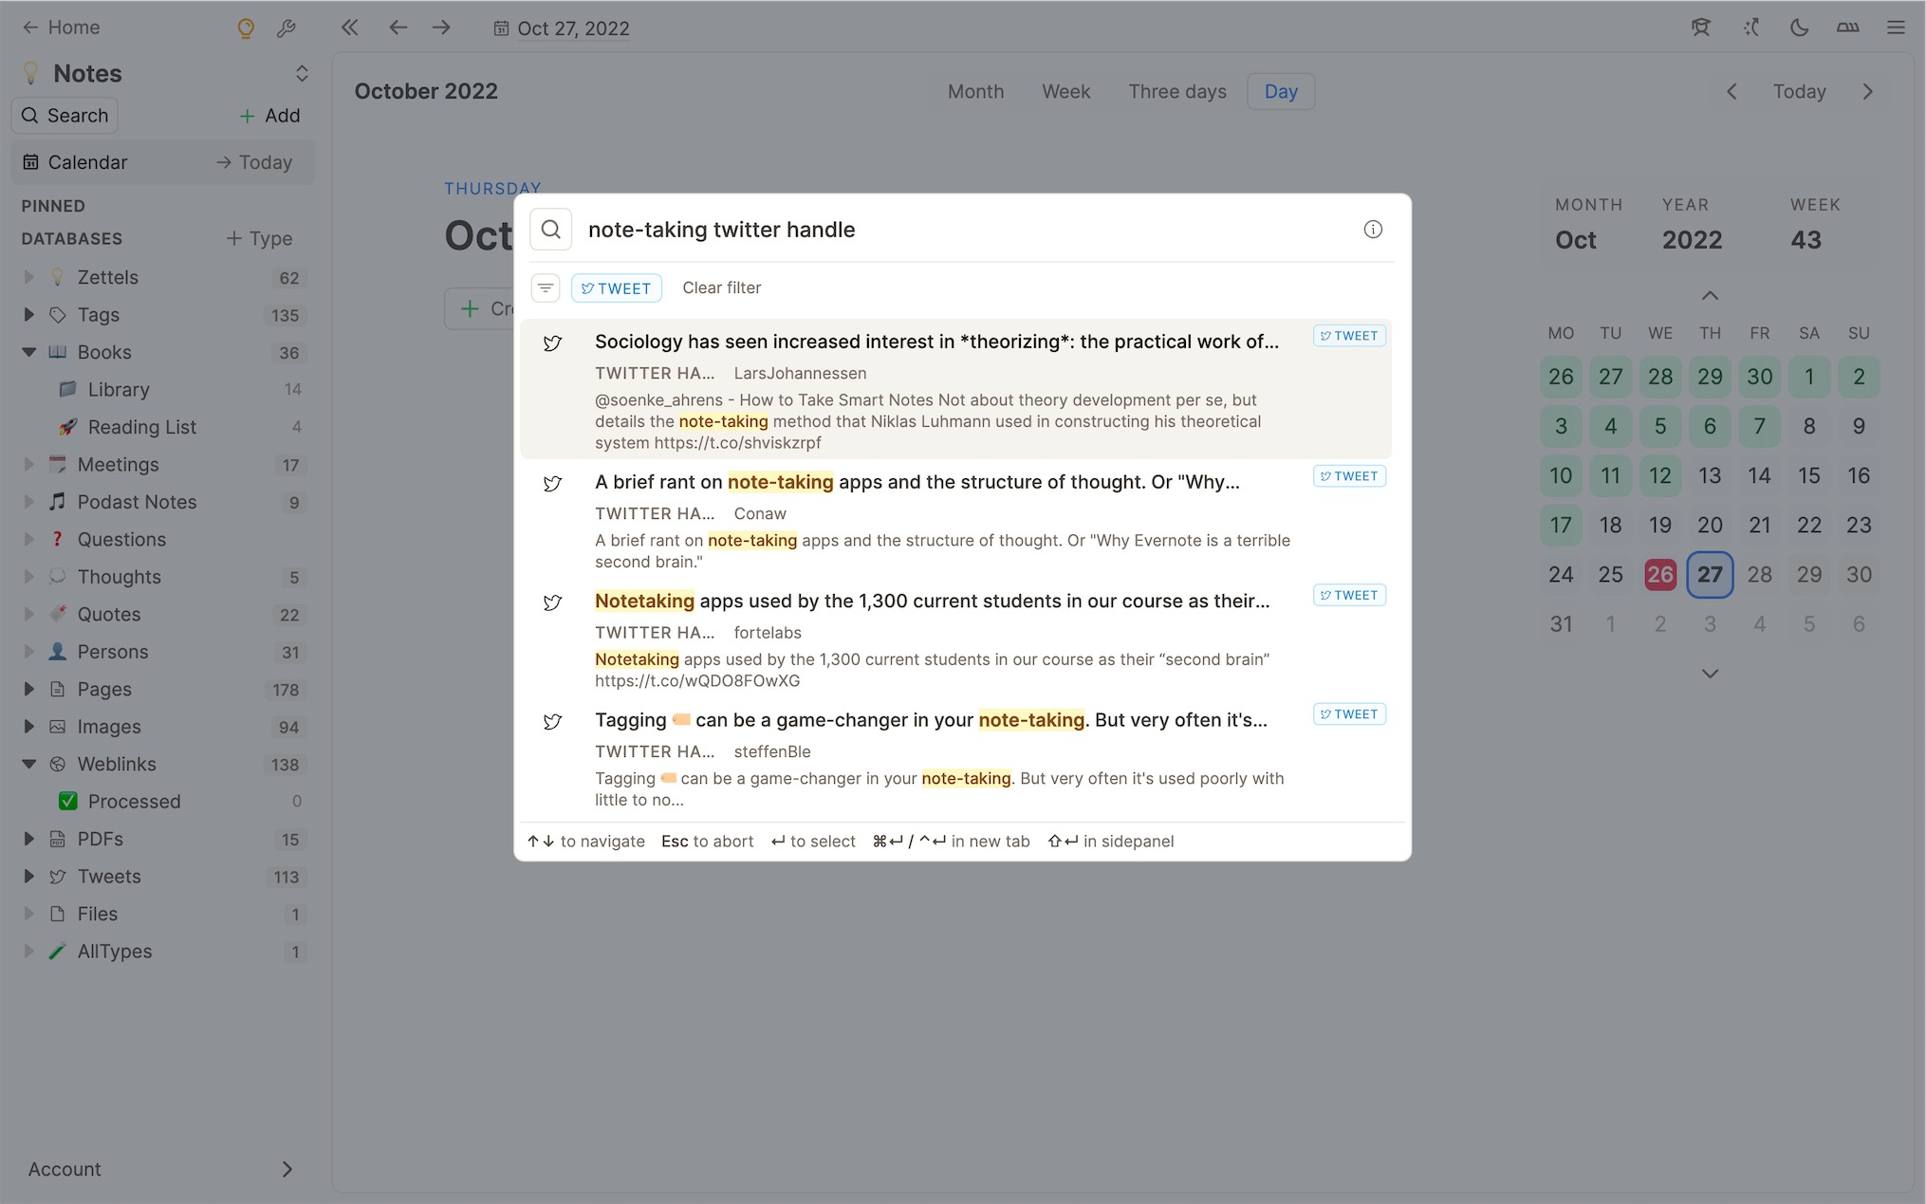
Task: Open the filter options icon
Action: tap(546, 288)
